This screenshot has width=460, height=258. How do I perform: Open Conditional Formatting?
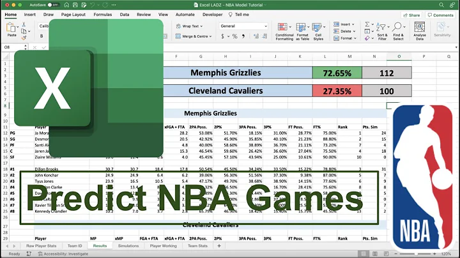click(284, 31)
